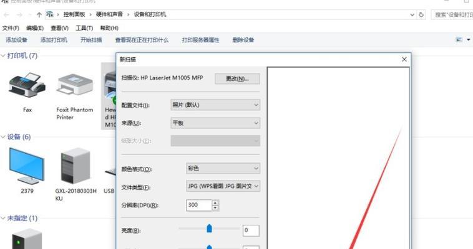Click the scan preview area
The height and width of the screenshot is (249, 473).
pyautogui.click(x=338, y=158)
